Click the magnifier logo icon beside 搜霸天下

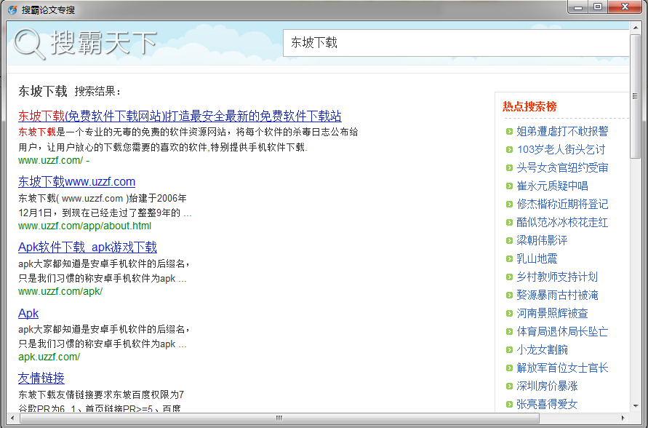(x=29, y=44)
